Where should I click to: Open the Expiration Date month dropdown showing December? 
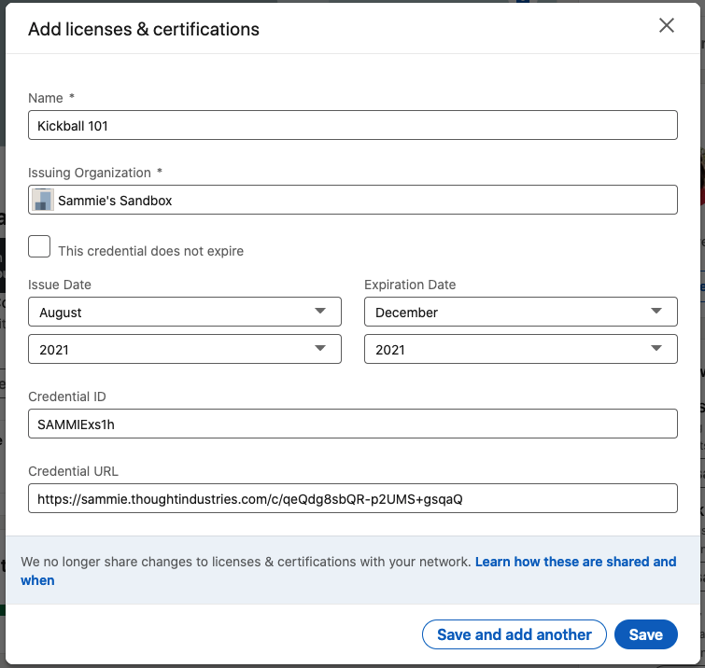coord(521,312)
